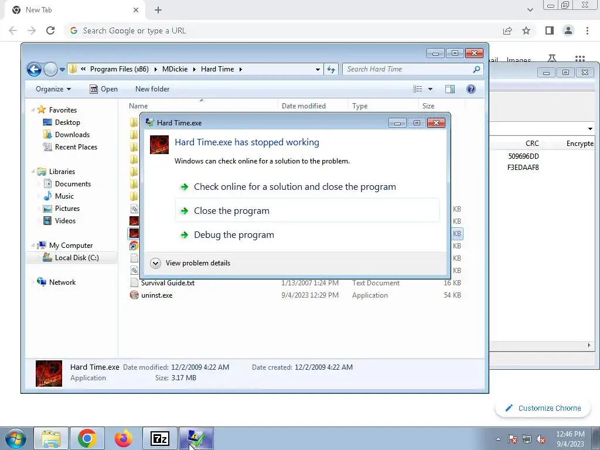This screenshot has width=600, height=450.
Task: Switch to 7-Zip in the taskbar
Action: [x=160, y=438]
